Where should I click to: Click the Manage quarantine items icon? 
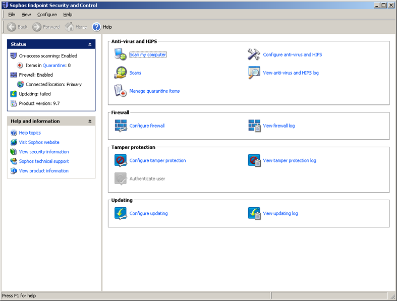coord(120,91)
